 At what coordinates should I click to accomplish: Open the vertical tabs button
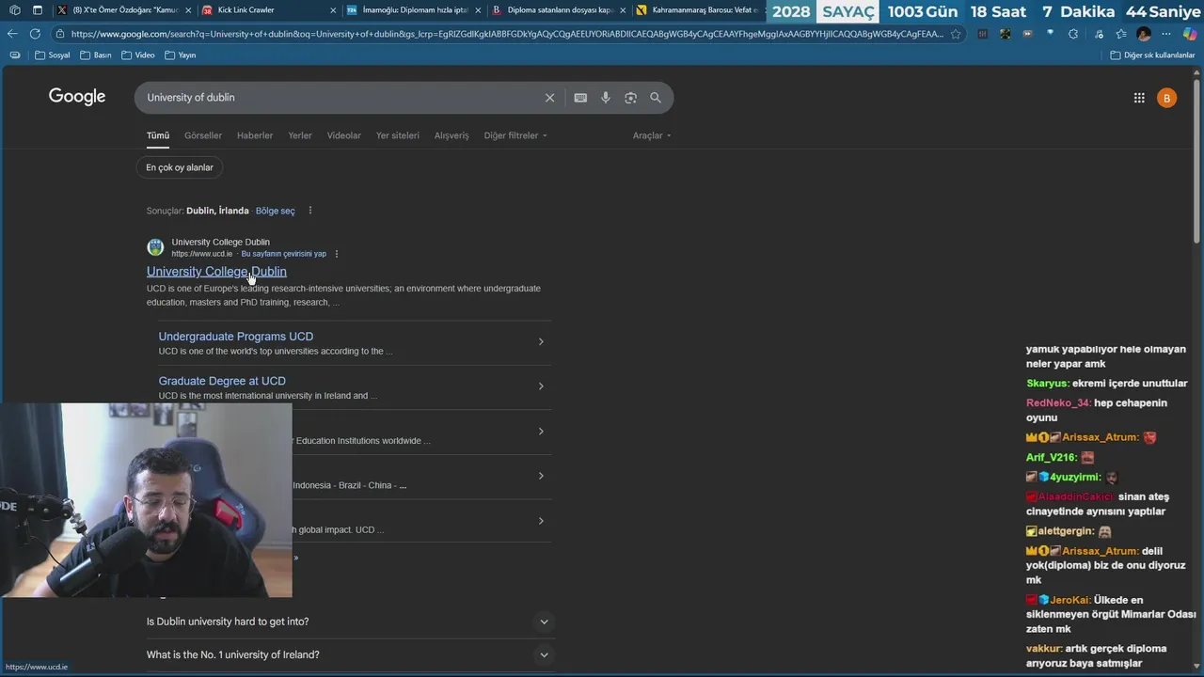(38, 10)
